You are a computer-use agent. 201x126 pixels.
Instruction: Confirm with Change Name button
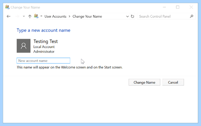click(x=144, y=82)
